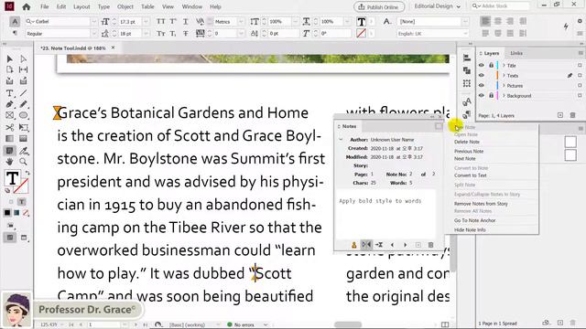Select the Note tool in toolbox
This screenshot has width=586, height=329.
tap(10, 151)
